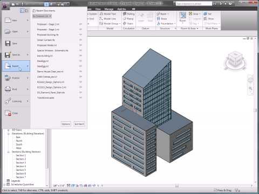Select the Area tool
Screen dimensions: 259x194
195,14
